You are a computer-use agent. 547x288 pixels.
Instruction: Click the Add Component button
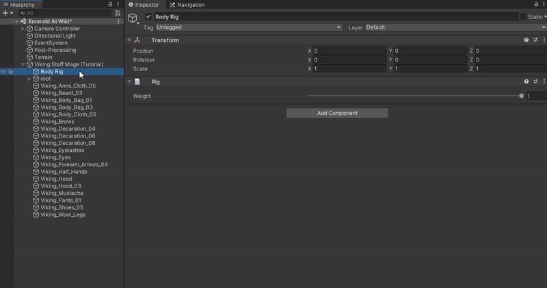pyautogui.click(x=337, y=113)
